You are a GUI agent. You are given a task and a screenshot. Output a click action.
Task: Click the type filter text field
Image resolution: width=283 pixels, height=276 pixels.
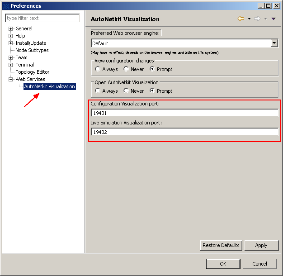(x=42, y=18)
